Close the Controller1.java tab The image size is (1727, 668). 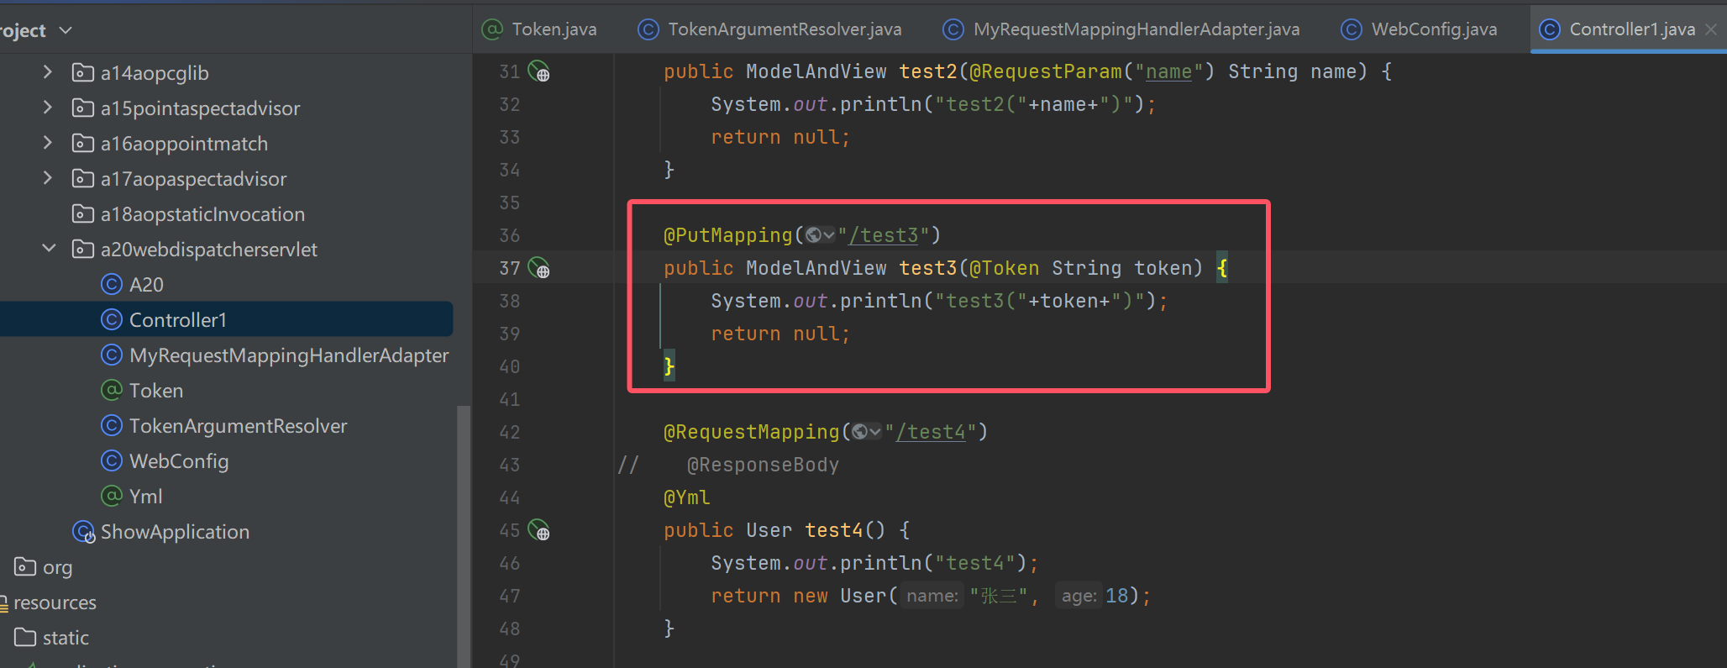coord(1711,29)
